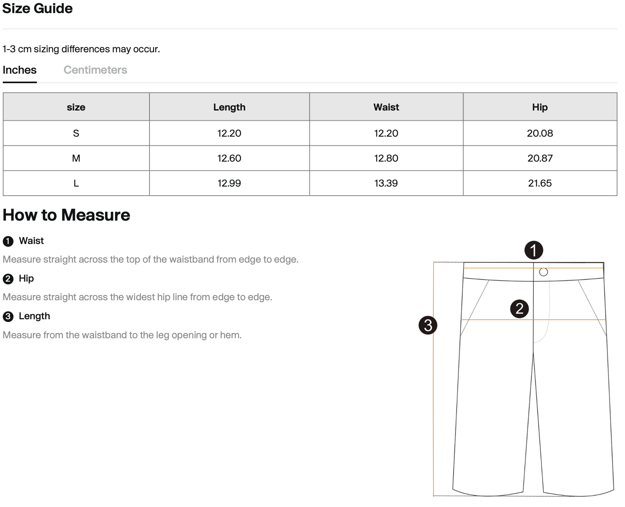Click the numbered 2 bullet next to Hip

(x=8, y=279)
